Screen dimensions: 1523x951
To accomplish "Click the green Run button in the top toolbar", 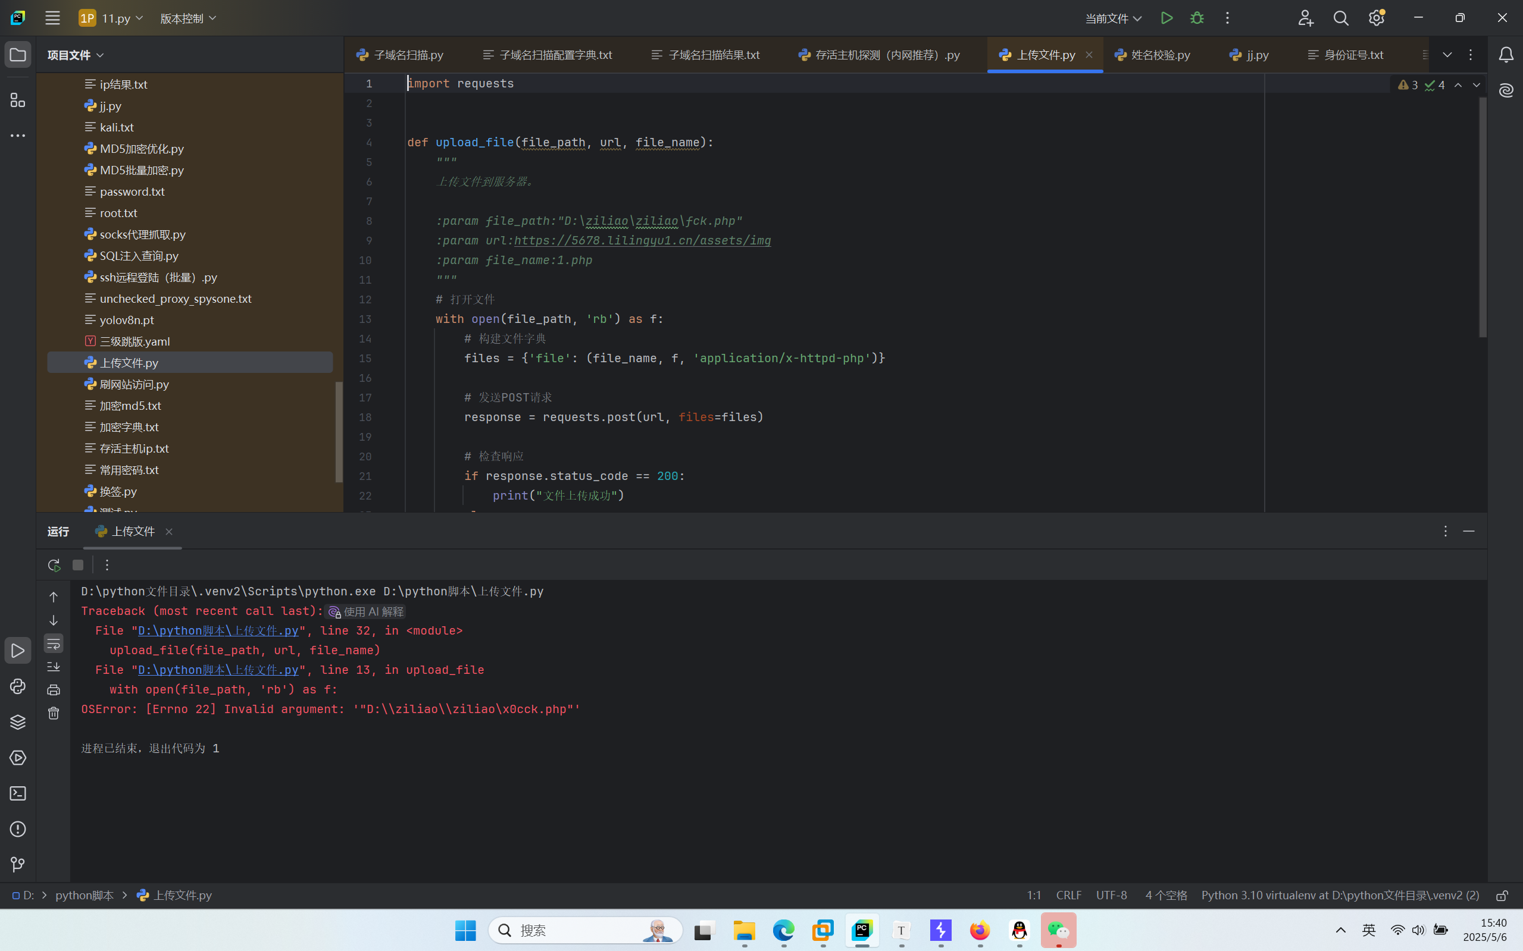I will 1166,18.
